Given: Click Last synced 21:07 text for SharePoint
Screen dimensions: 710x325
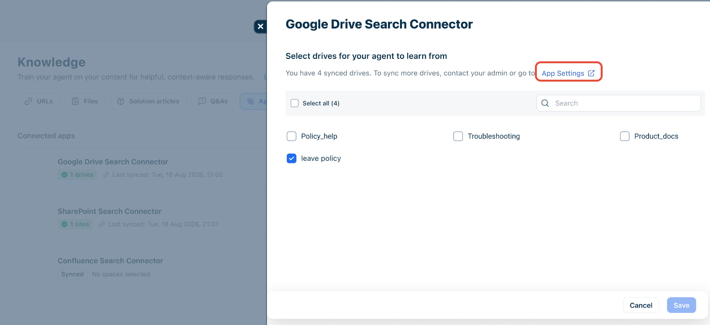Looking at the screenshot, I should 163,224.
